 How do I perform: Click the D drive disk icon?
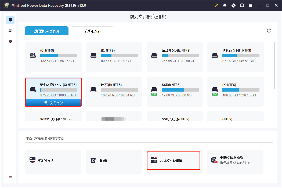coord(93,55)
